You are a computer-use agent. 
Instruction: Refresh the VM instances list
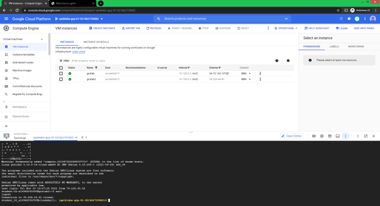(154, 28)
